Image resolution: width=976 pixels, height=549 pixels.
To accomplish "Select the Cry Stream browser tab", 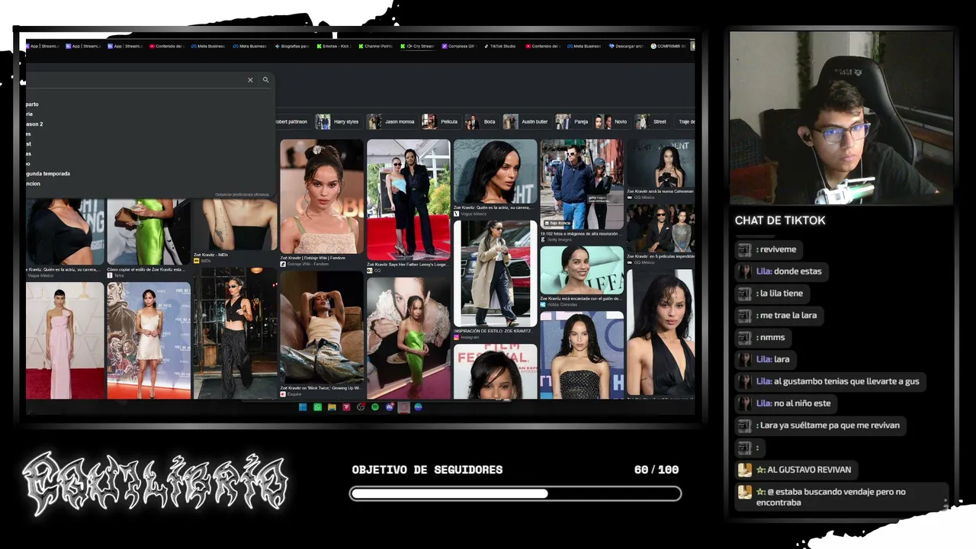I will (417, 46).
